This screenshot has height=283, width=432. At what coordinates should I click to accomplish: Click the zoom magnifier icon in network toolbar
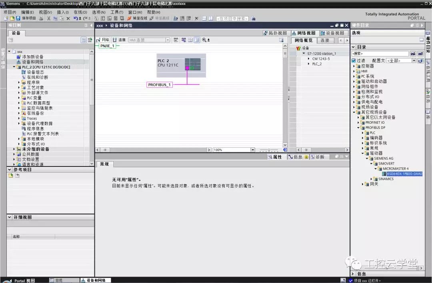pos(204,40)
